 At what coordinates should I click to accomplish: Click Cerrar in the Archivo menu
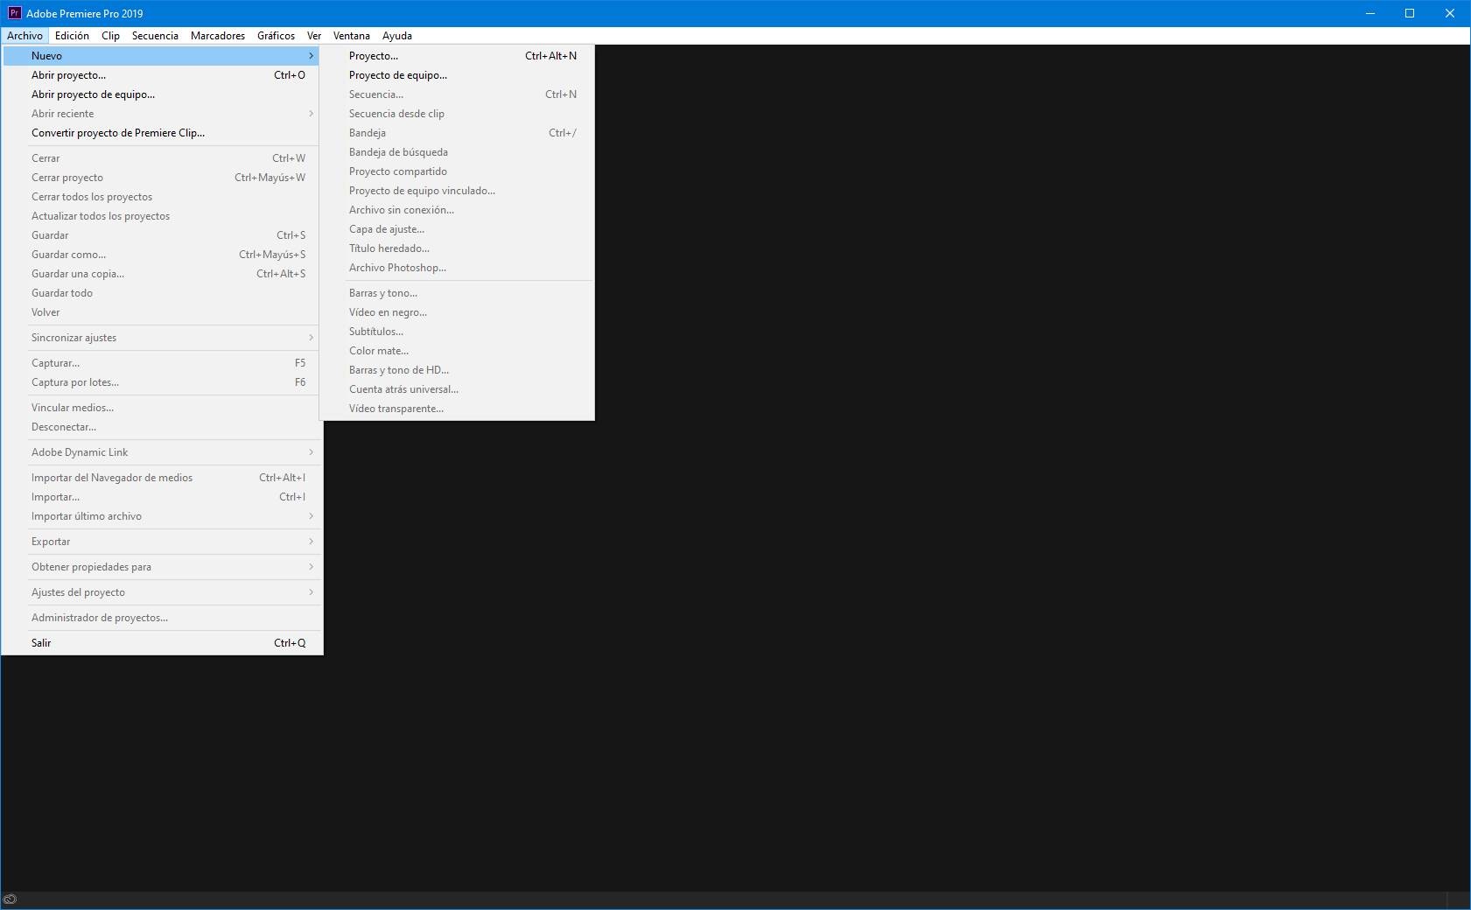tap(163, 158)
